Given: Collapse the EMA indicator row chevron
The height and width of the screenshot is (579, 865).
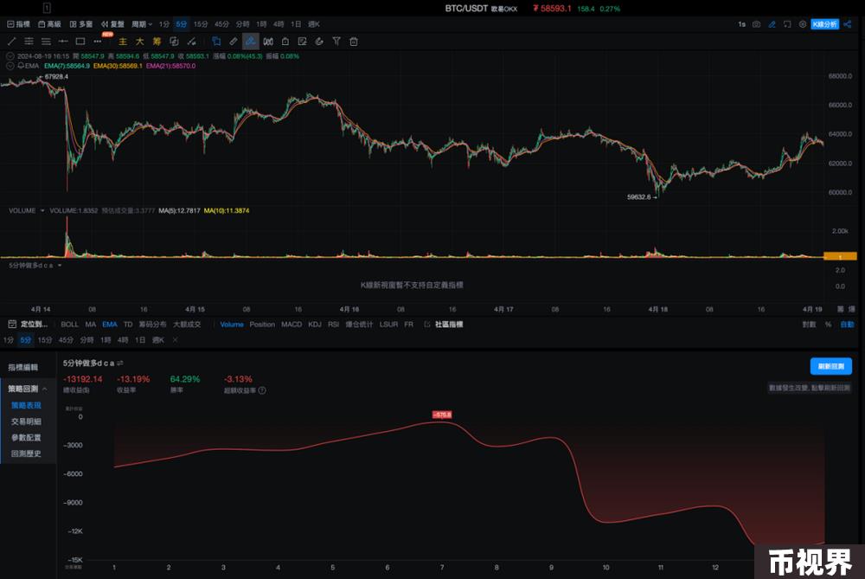Looking at the screenshot, I should pos(10,66).
